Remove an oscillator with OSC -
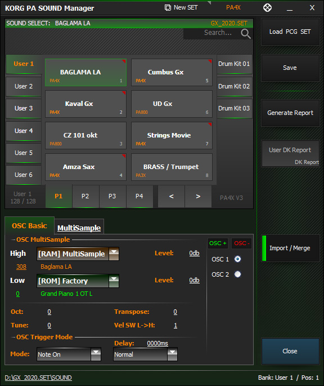 tap(241, 243)
